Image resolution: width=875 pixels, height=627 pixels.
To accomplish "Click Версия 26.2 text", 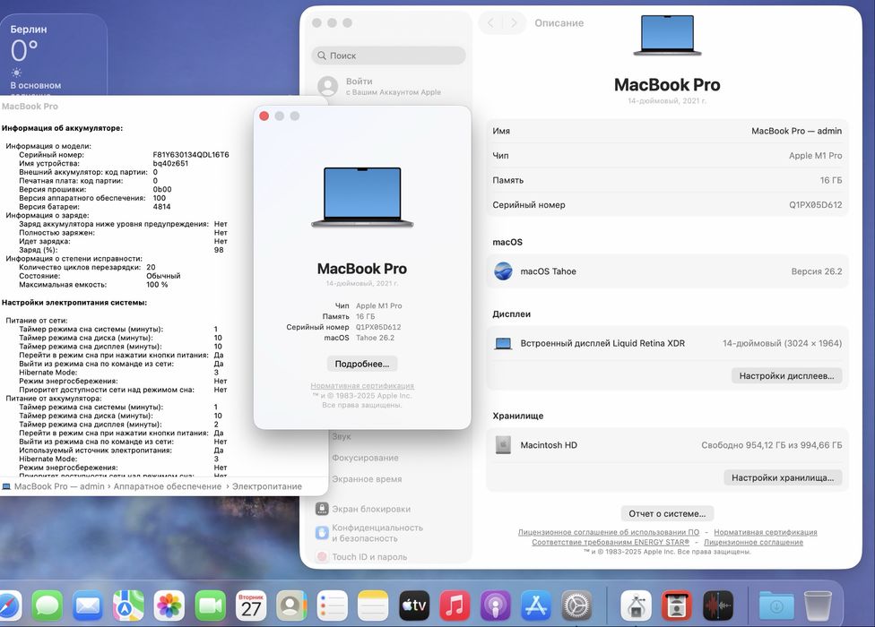I will tap(817, 271).
